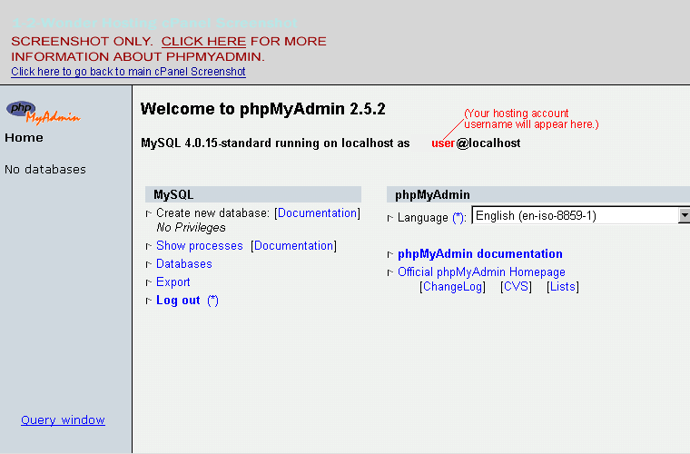The height and width of the screenshot is (454, 690).
Task: Click the 'user@localhost' text
Action: coord(476,143)
